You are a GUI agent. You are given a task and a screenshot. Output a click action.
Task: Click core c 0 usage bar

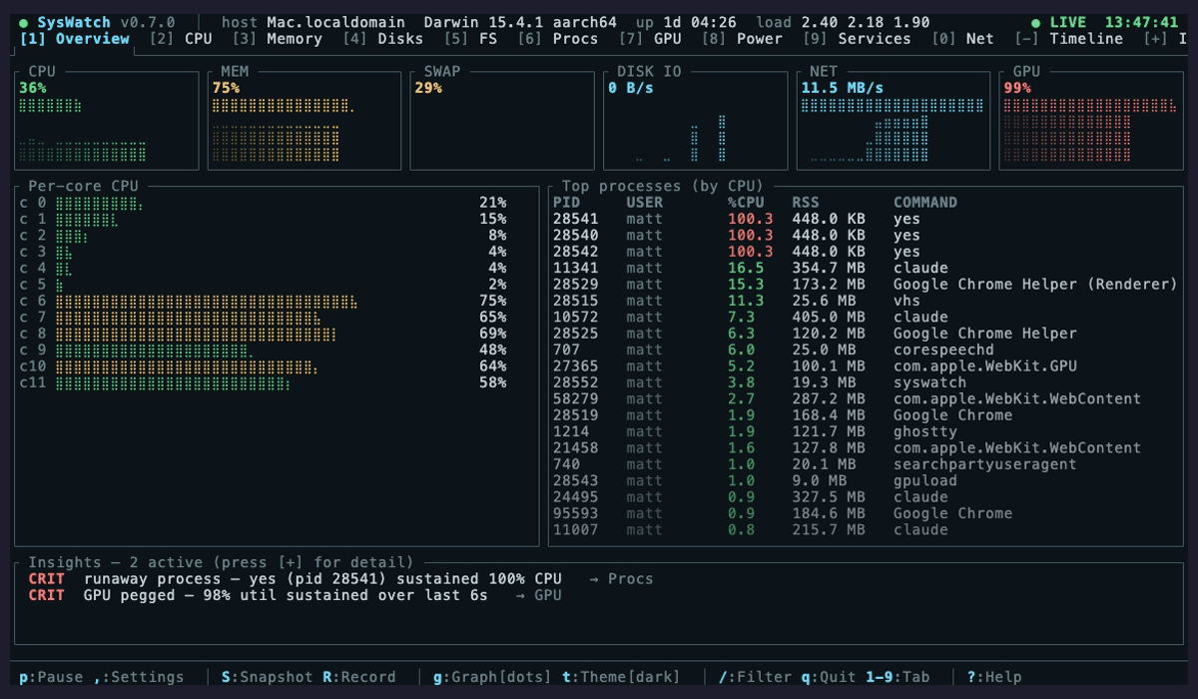(98, 203)
